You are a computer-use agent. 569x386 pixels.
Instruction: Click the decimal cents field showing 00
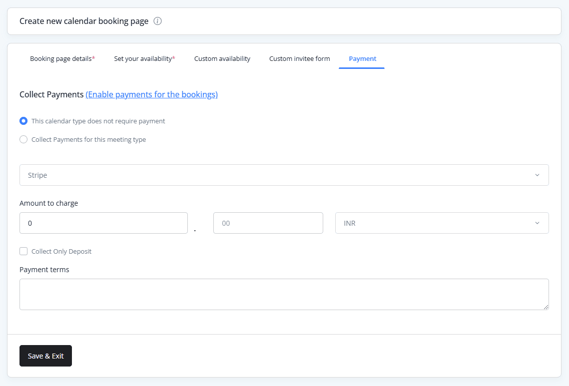coord(268,223)
